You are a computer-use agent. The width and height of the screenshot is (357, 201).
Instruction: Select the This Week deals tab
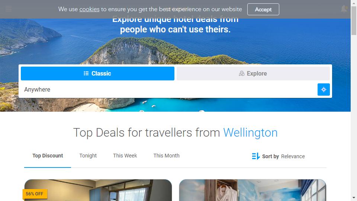point(125,156)
